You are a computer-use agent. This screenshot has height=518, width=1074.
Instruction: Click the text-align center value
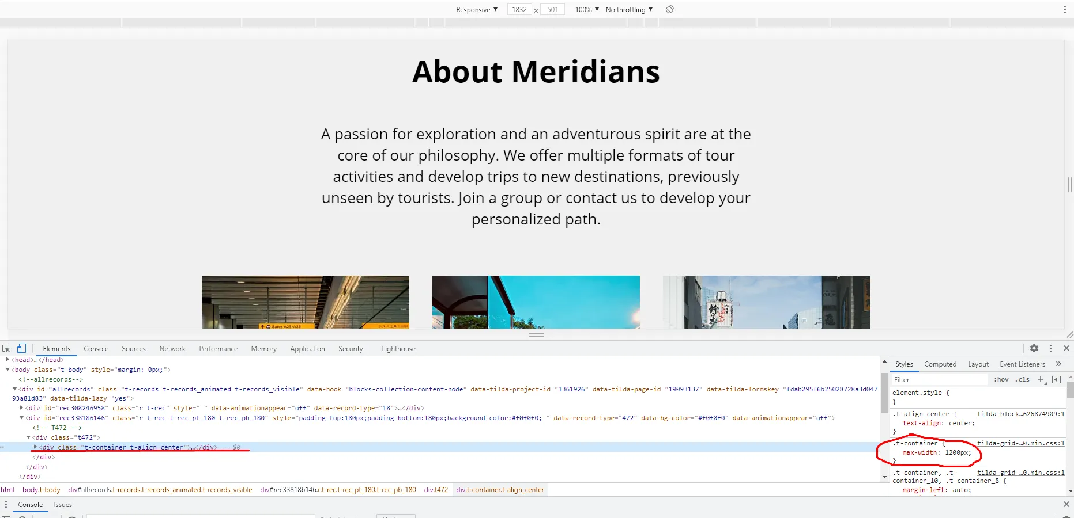click(x=960, y=423)
